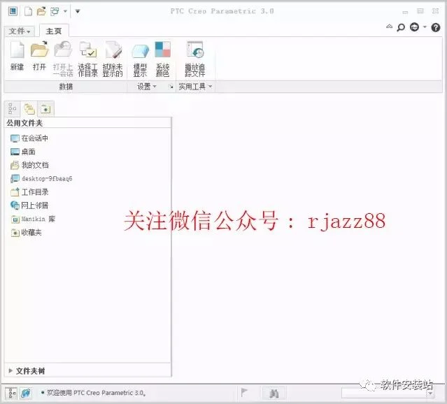Choose 选择工作目录 (select working directory) icon
Image resolution: width=447 pixels, height=404 pixels.
88,59
